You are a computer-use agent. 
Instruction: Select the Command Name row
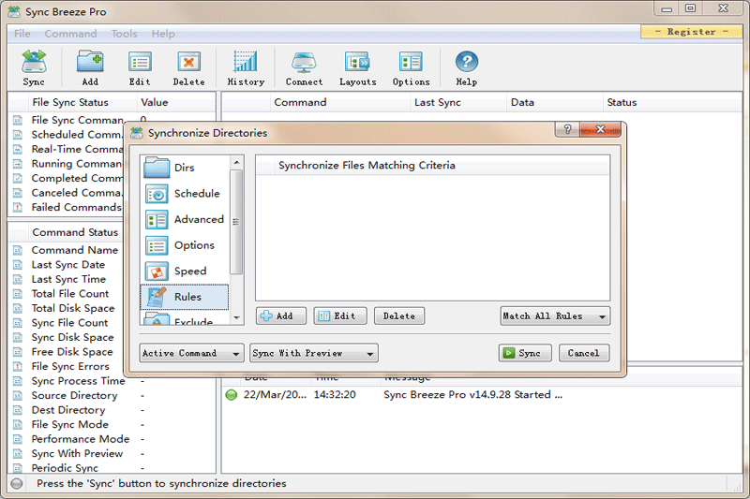tap(67, 250)
